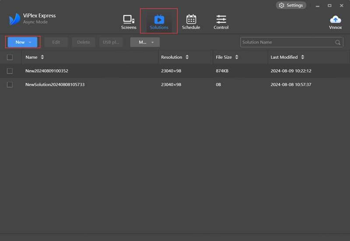Click the USB pl... button
The width and height of the screenshot is (350, 241).
pos(111,42)
